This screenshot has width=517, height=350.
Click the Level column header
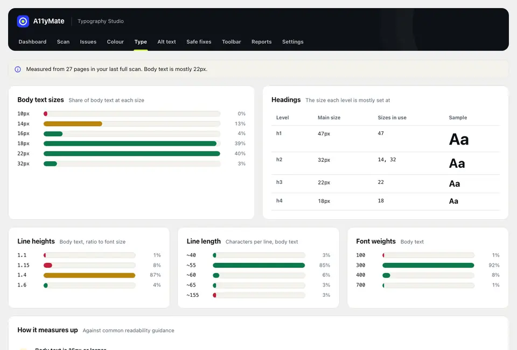click(x=282, y=118)
